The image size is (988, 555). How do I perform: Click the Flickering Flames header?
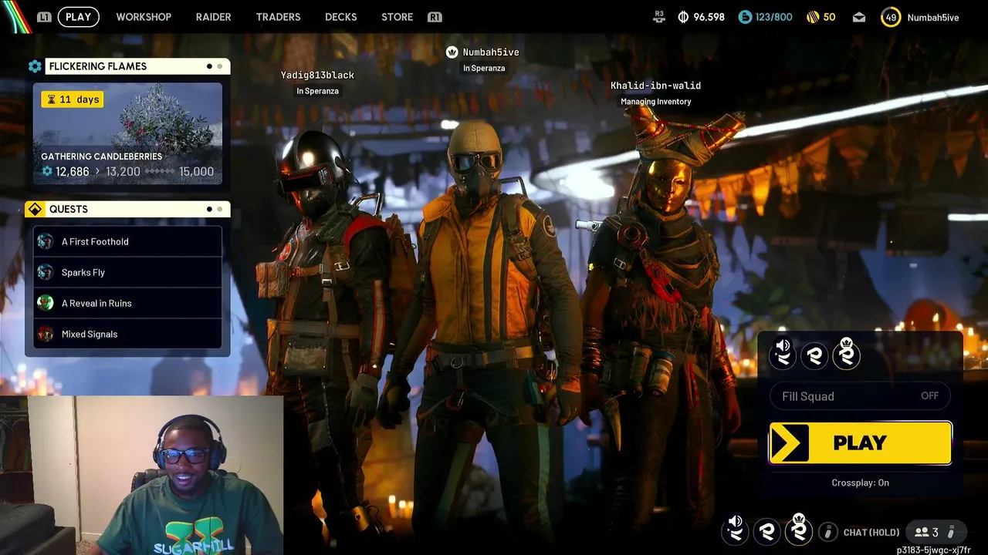click(x=137, y=66)
